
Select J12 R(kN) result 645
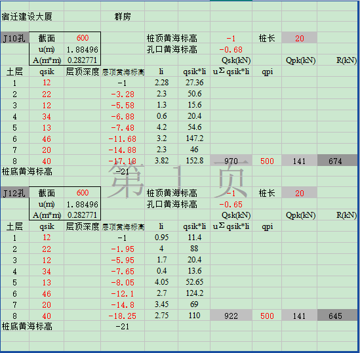[x=337, y=316]
